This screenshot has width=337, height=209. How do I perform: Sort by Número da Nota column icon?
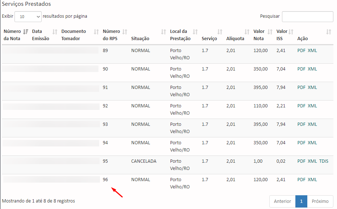[x=26, y=32]
